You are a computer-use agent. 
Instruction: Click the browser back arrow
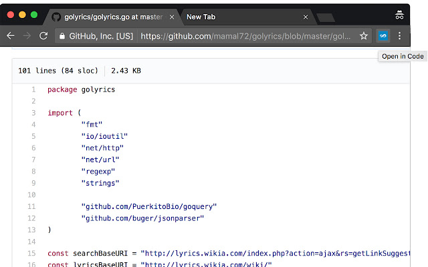[x=11, y=35]
